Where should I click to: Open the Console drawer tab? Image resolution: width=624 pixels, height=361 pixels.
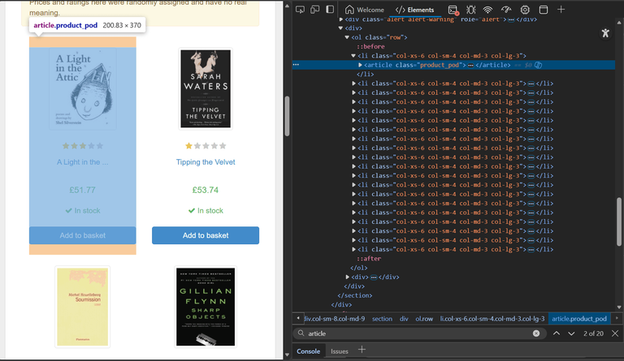coord(308,351)
